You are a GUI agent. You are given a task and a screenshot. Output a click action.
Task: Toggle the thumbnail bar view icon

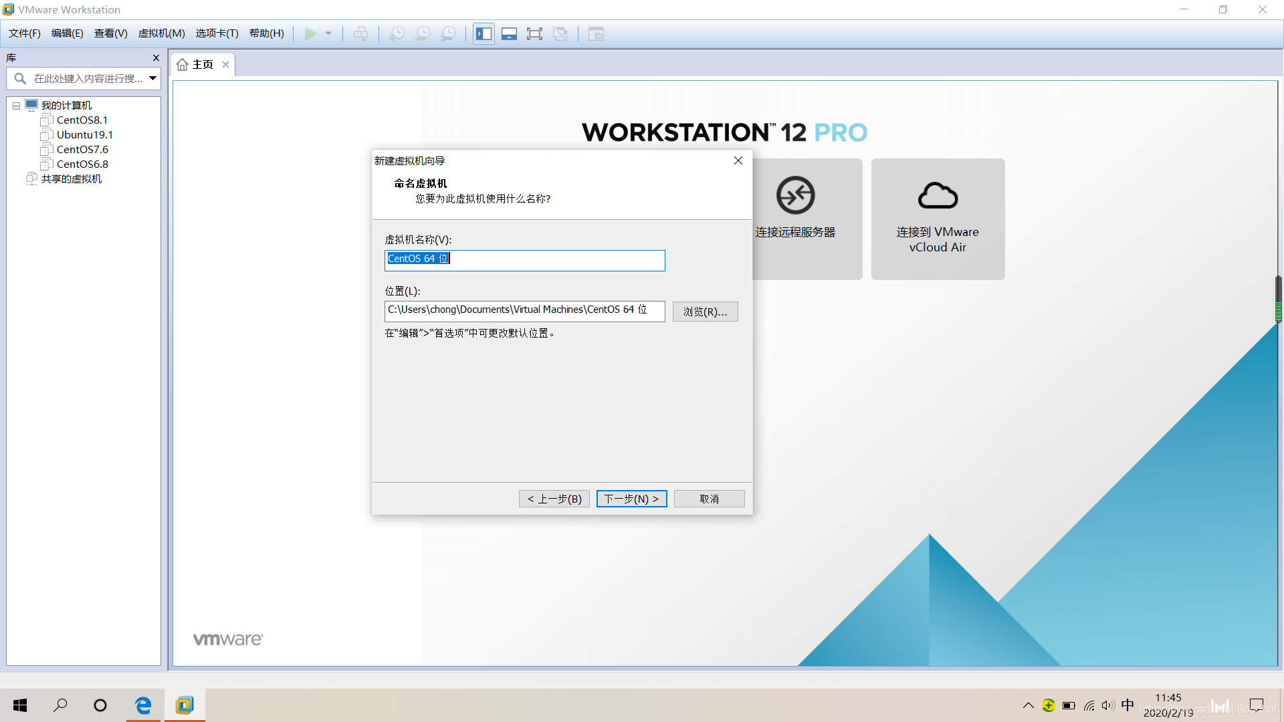[x=509, y=33]
